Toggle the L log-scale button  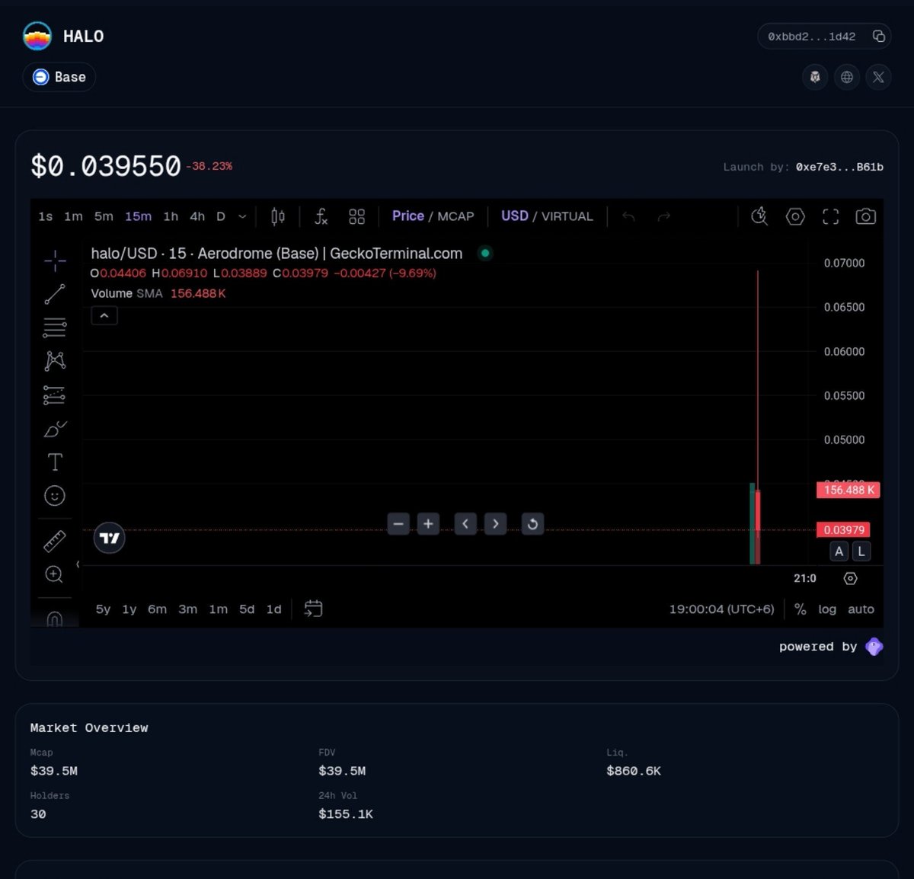point(861,551)
